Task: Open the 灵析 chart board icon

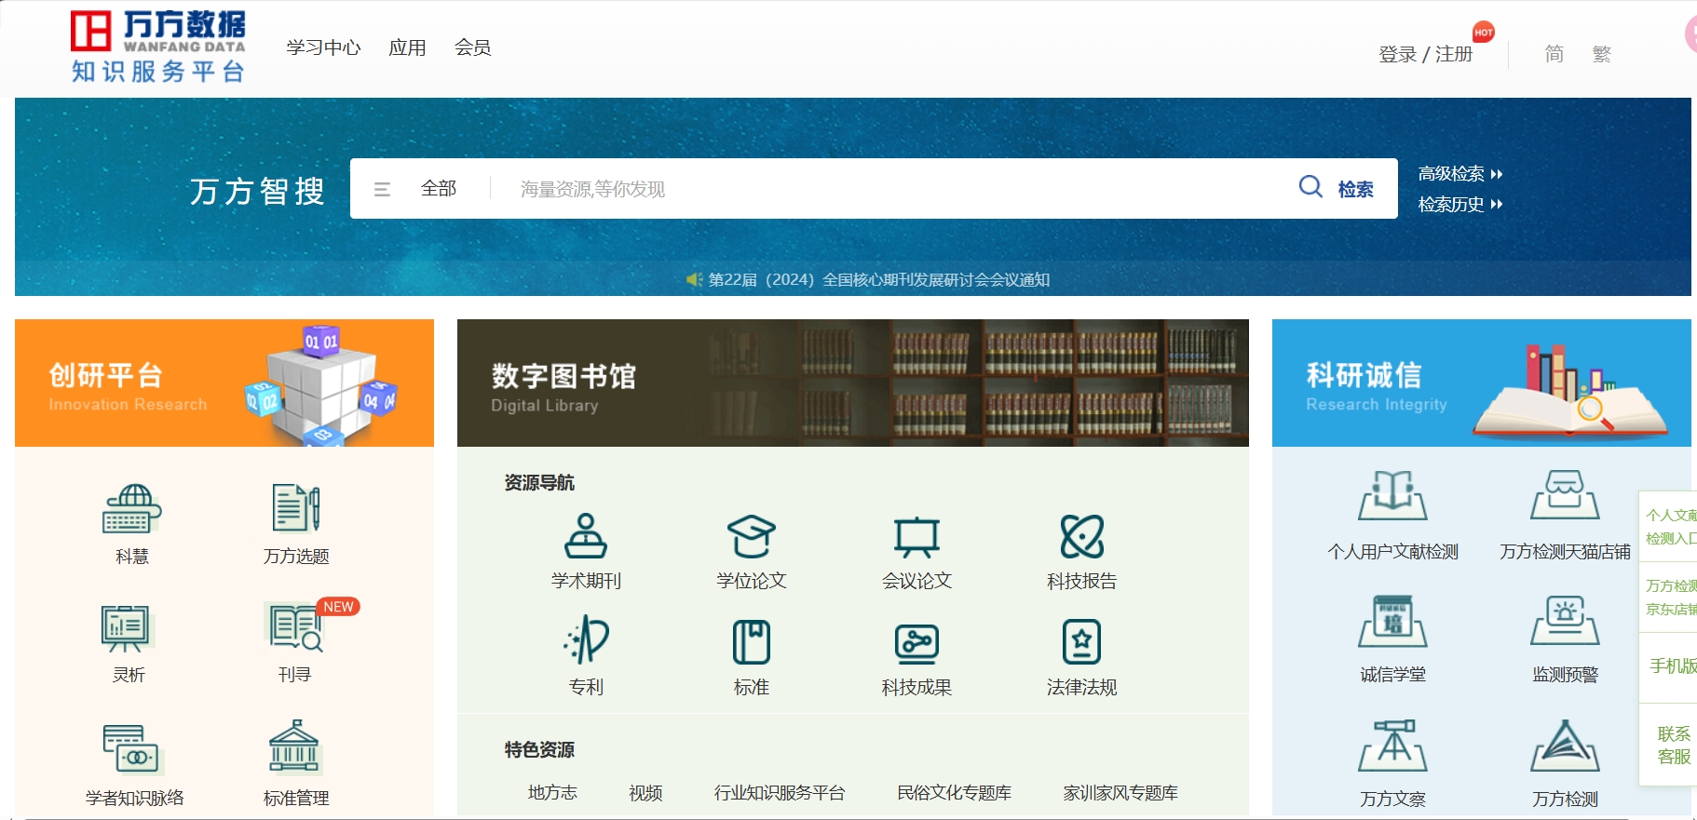Action: click(x=128, y=627)
